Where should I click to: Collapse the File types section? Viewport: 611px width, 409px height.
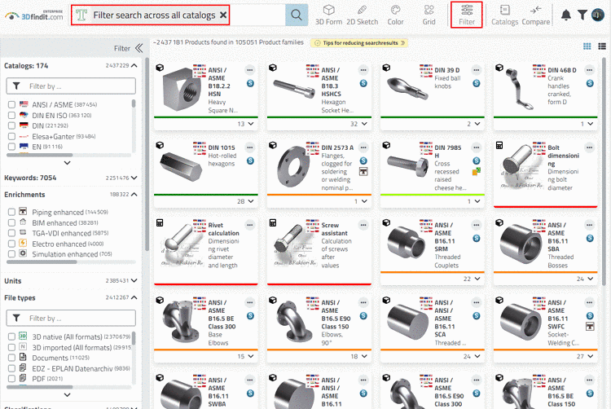[x=134, y=297]
